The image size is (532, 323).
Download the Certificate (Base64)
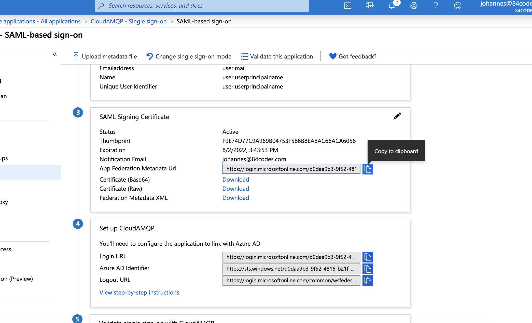tap(236, 180)
